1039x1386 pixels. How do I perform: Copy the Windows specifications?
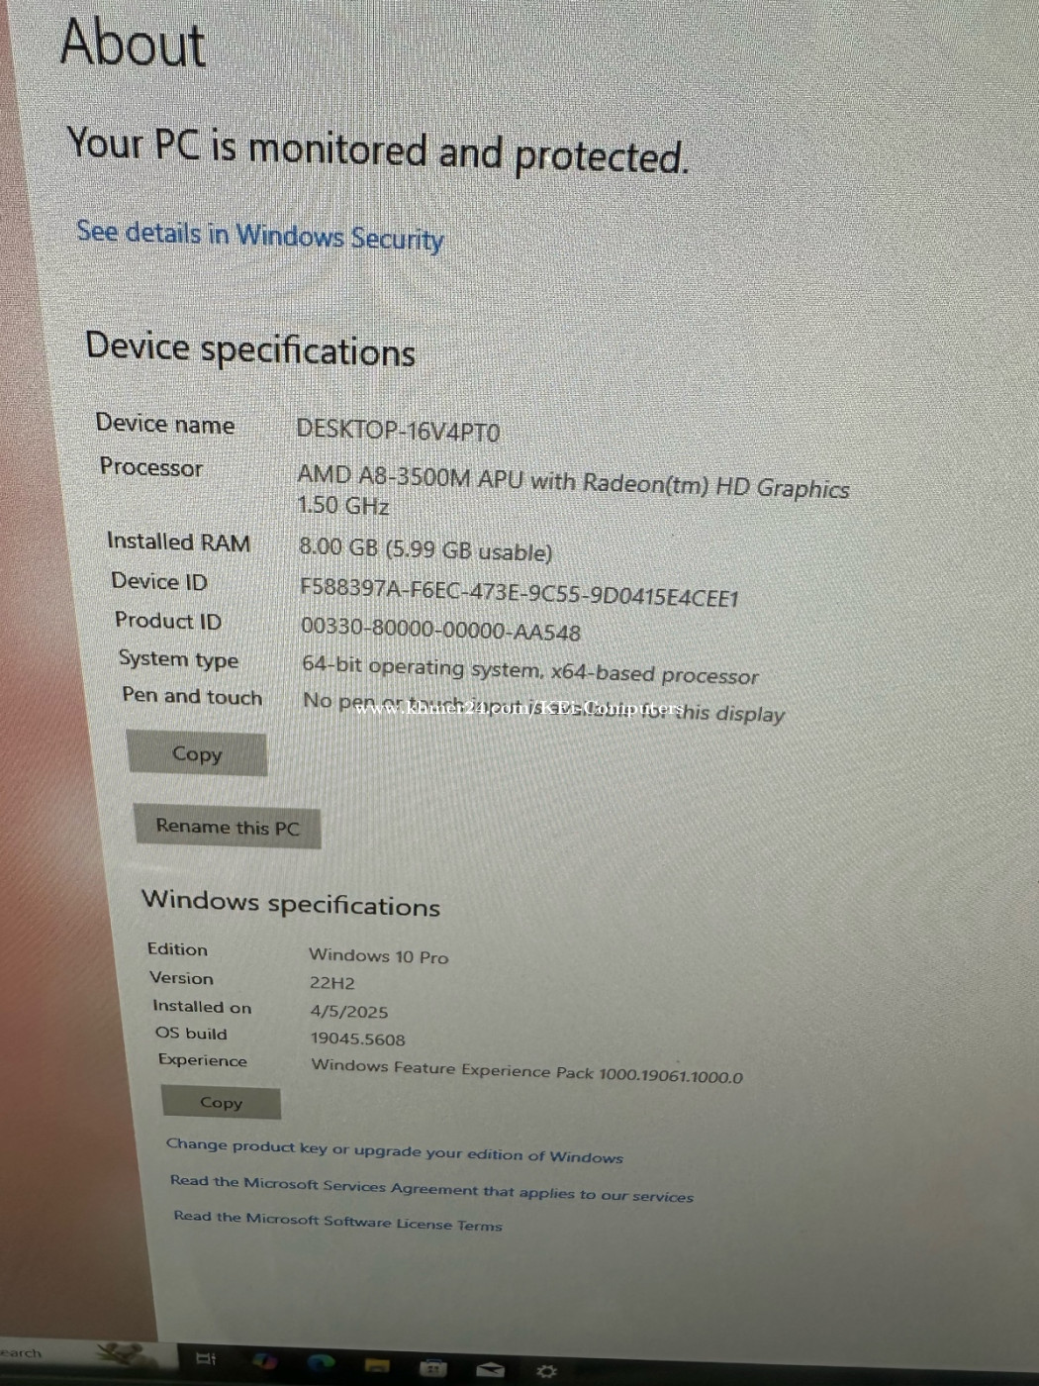coord(221,1103)
